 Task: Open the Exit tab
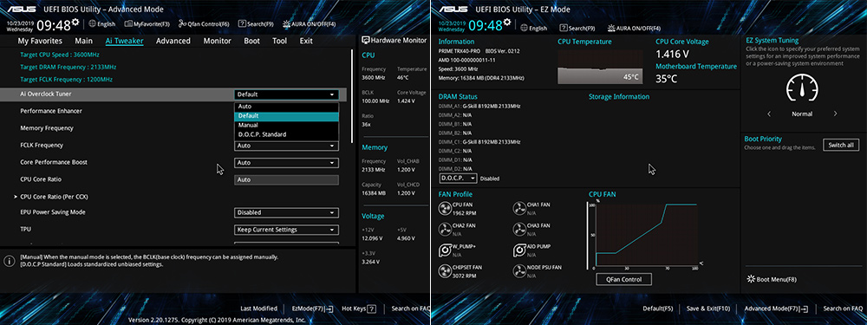pos(306,41)
